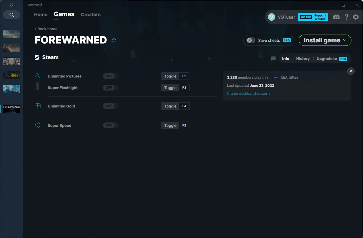The image size is (363, 238).
Task: Click the Back home link
Action: [x=46, y=29]
